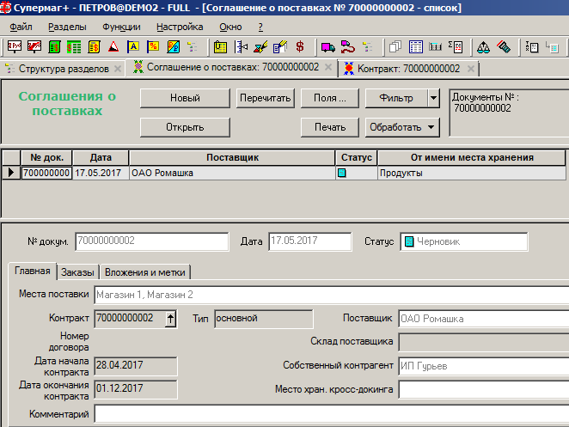The image size is (569, 427).
Task: Click the yellow flag with percent icon
Action: (x=153, y=46)
